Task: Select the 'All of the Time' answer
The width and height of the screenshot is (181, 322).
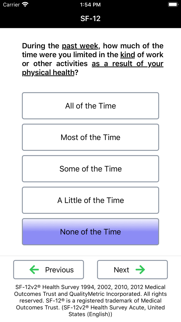Action: click(x=90, y=106)
